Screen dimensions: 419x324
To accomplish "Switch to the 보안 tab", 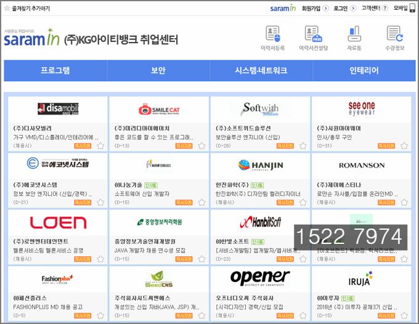I will click(158, 70).
